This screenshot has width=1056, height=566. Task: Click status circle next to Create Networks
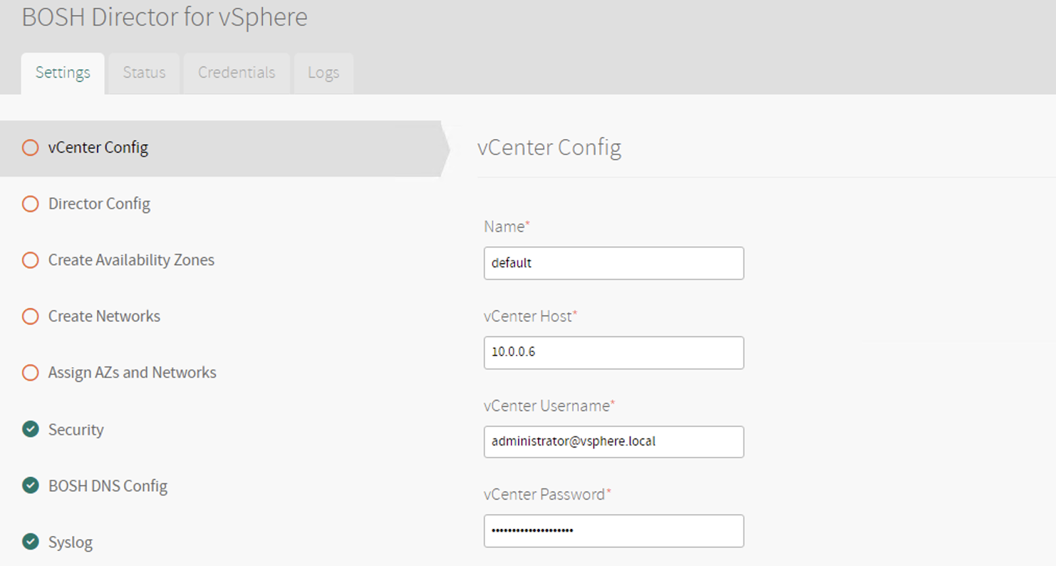30,317
